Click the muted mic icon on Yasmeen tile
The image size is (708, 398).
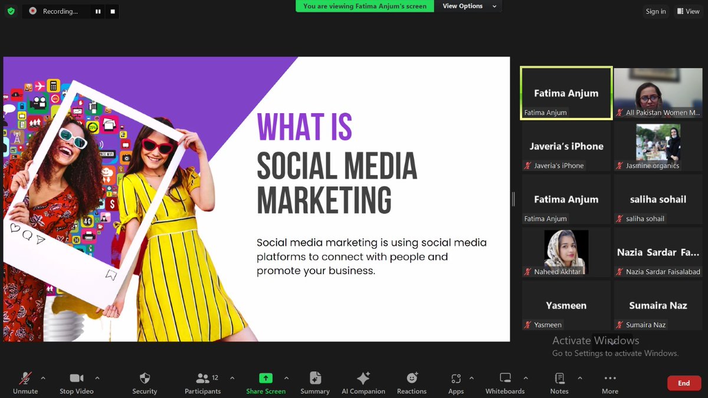pos(528,325)
